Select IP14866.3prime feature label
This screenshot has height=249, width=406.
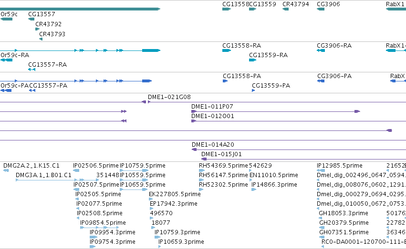pos(274,185)
